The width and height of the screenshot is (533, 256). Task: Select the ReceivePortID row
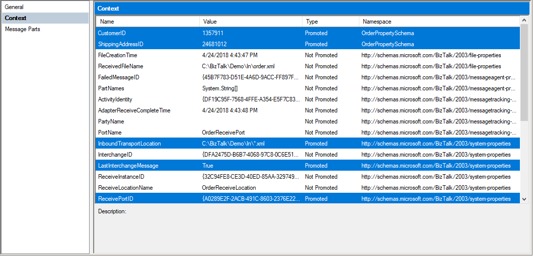click(x=308, y=199)
